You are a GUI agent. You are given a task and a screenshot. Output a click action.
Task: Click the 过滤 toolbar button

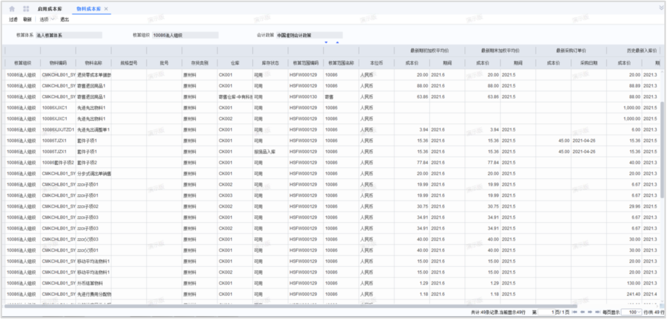[x=14, y=20]
